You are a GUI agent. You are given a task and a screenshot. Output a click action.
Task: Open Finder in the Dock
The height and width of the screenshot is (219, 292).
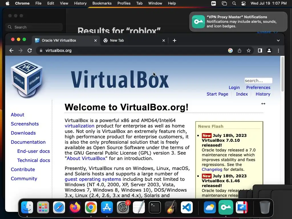click(x=27, y=207)
